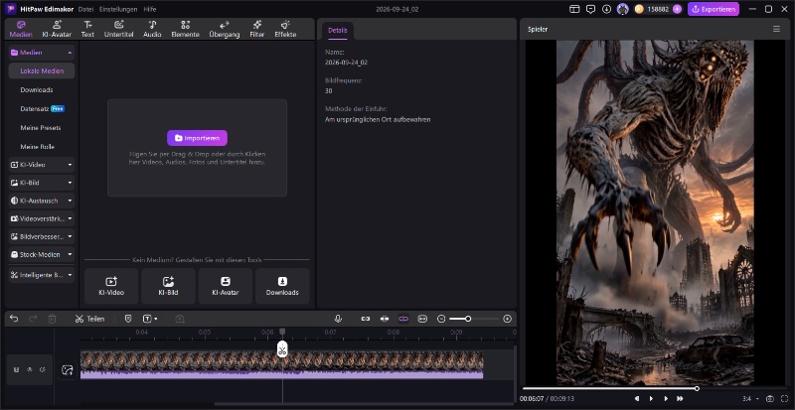
Task: Open the feedback message icon in title bar
Action: tap(590, 9)
